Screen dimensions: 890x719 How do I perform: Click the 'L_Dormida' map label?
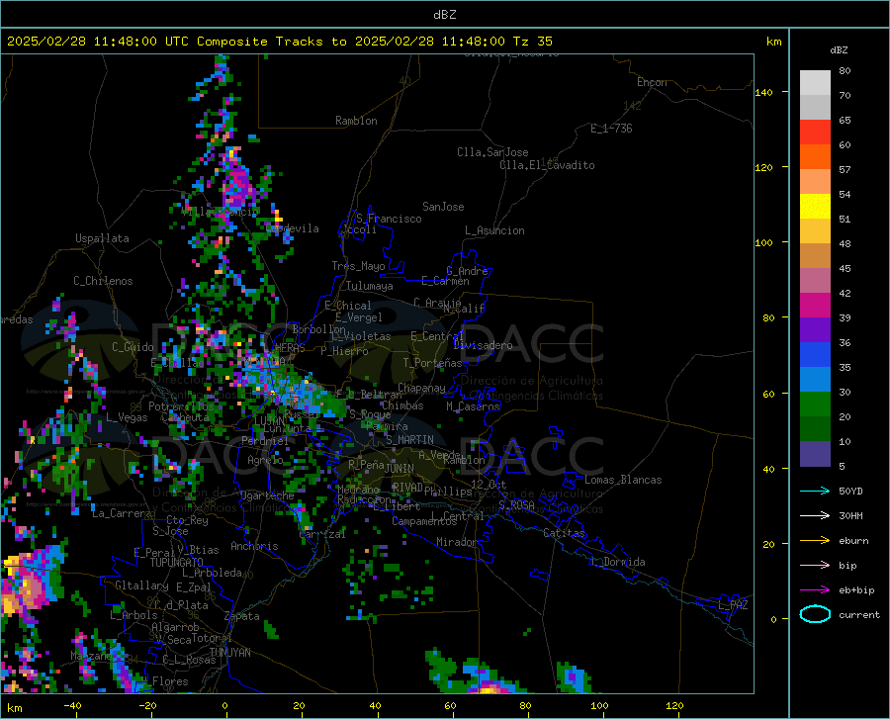pos(617,562)
